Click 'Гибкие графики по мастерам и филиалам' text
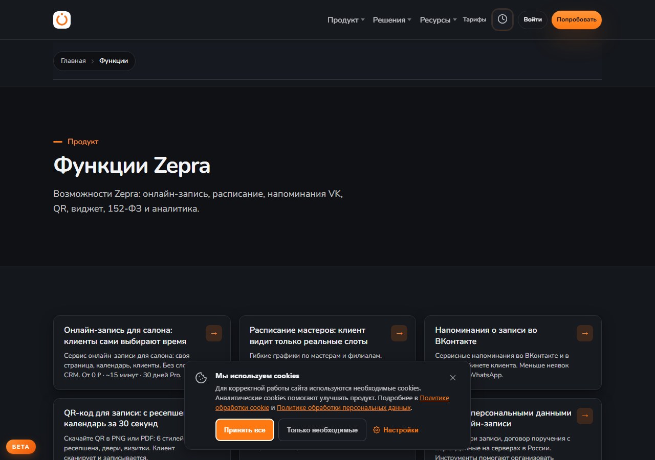This screenshot has width=655, height=460. (316, 356)
